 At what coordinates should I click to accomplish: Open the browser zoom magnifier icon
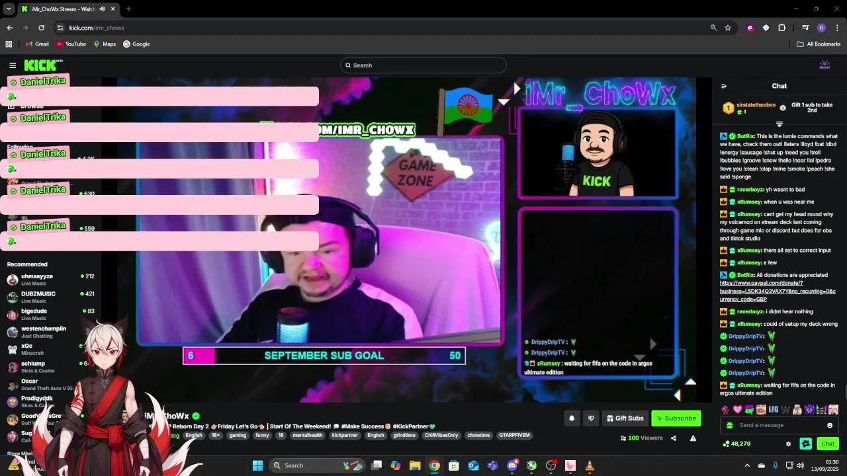(x=713, y=28)
